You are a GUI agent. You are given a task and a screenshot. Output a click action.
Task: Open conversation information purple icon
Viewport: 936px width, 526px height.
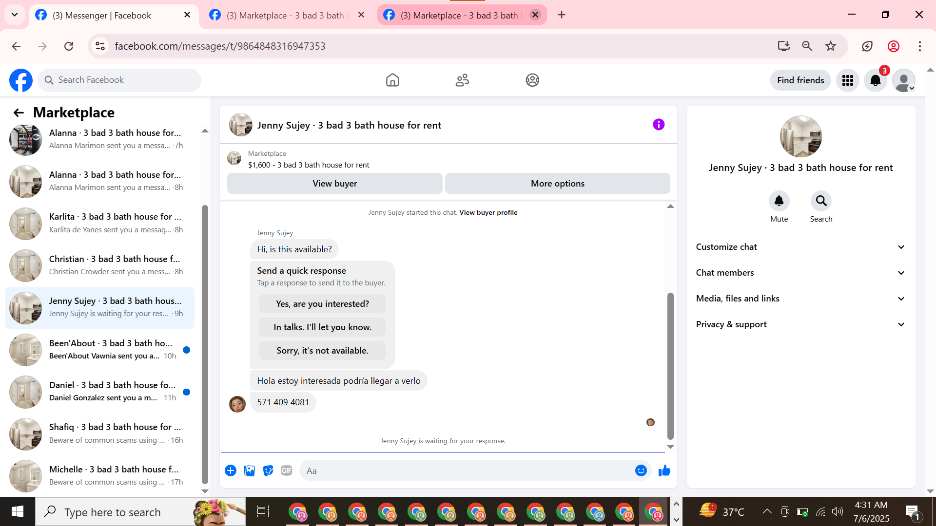click(x=659, y=125)
